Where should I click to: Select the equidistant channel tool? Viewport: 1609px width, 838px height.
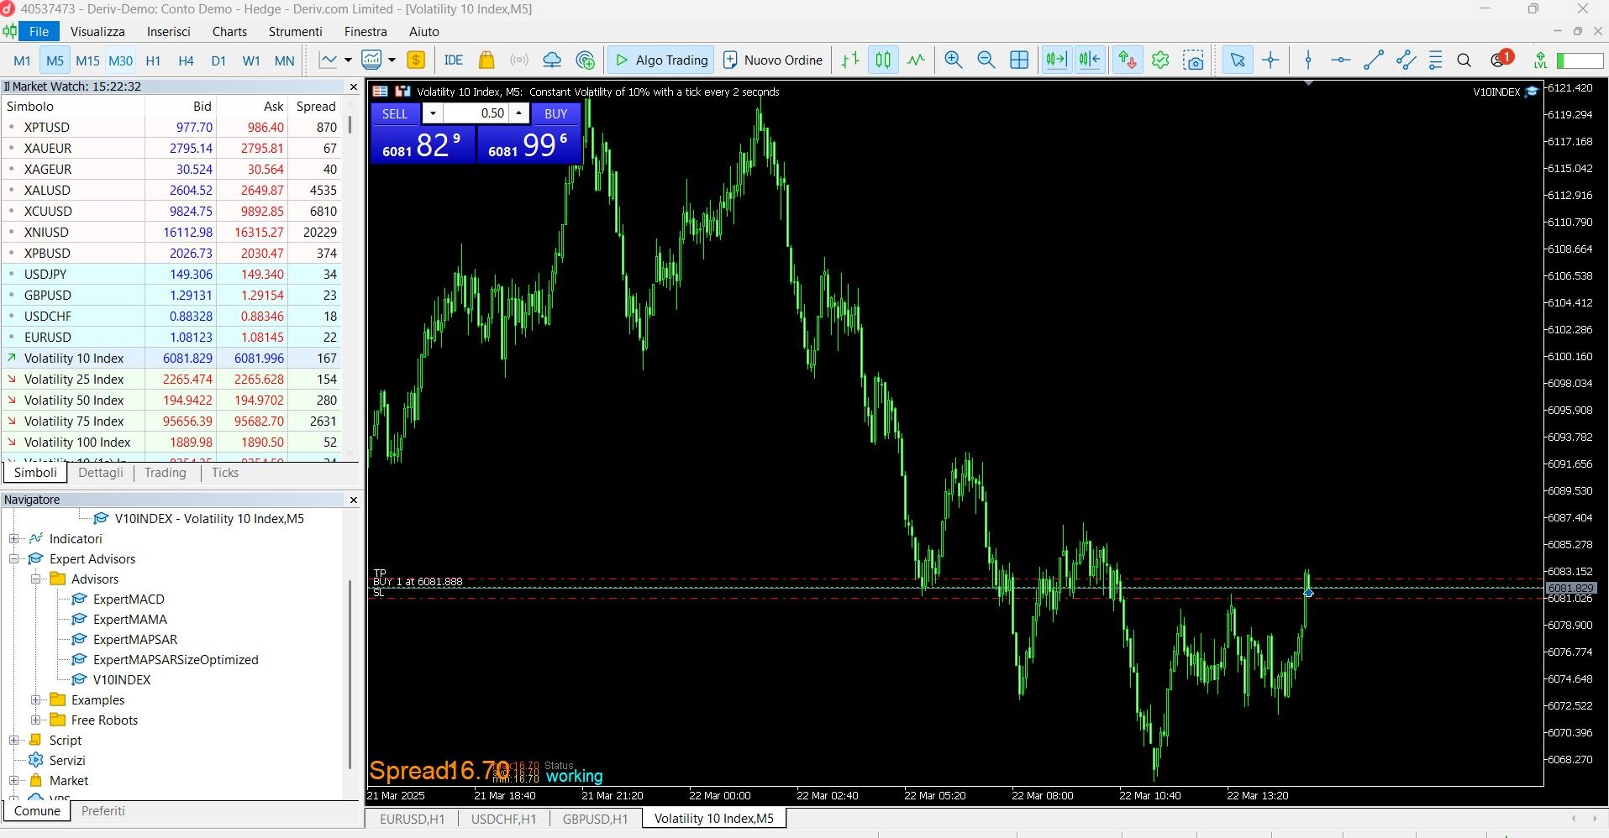tap(1406, 60)
